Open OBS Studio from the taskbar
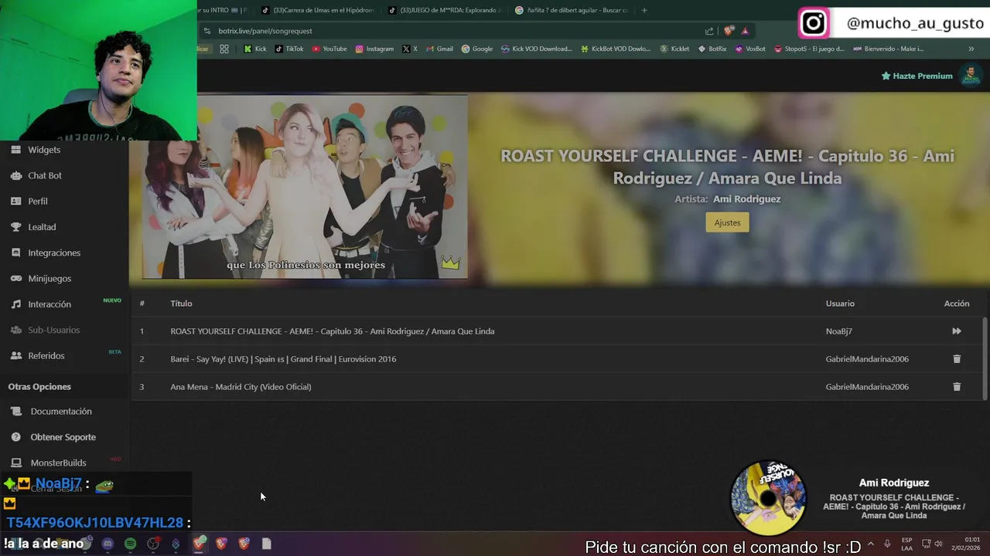The height and width of the screenshot is (556, 990). (x=153, y=544)
